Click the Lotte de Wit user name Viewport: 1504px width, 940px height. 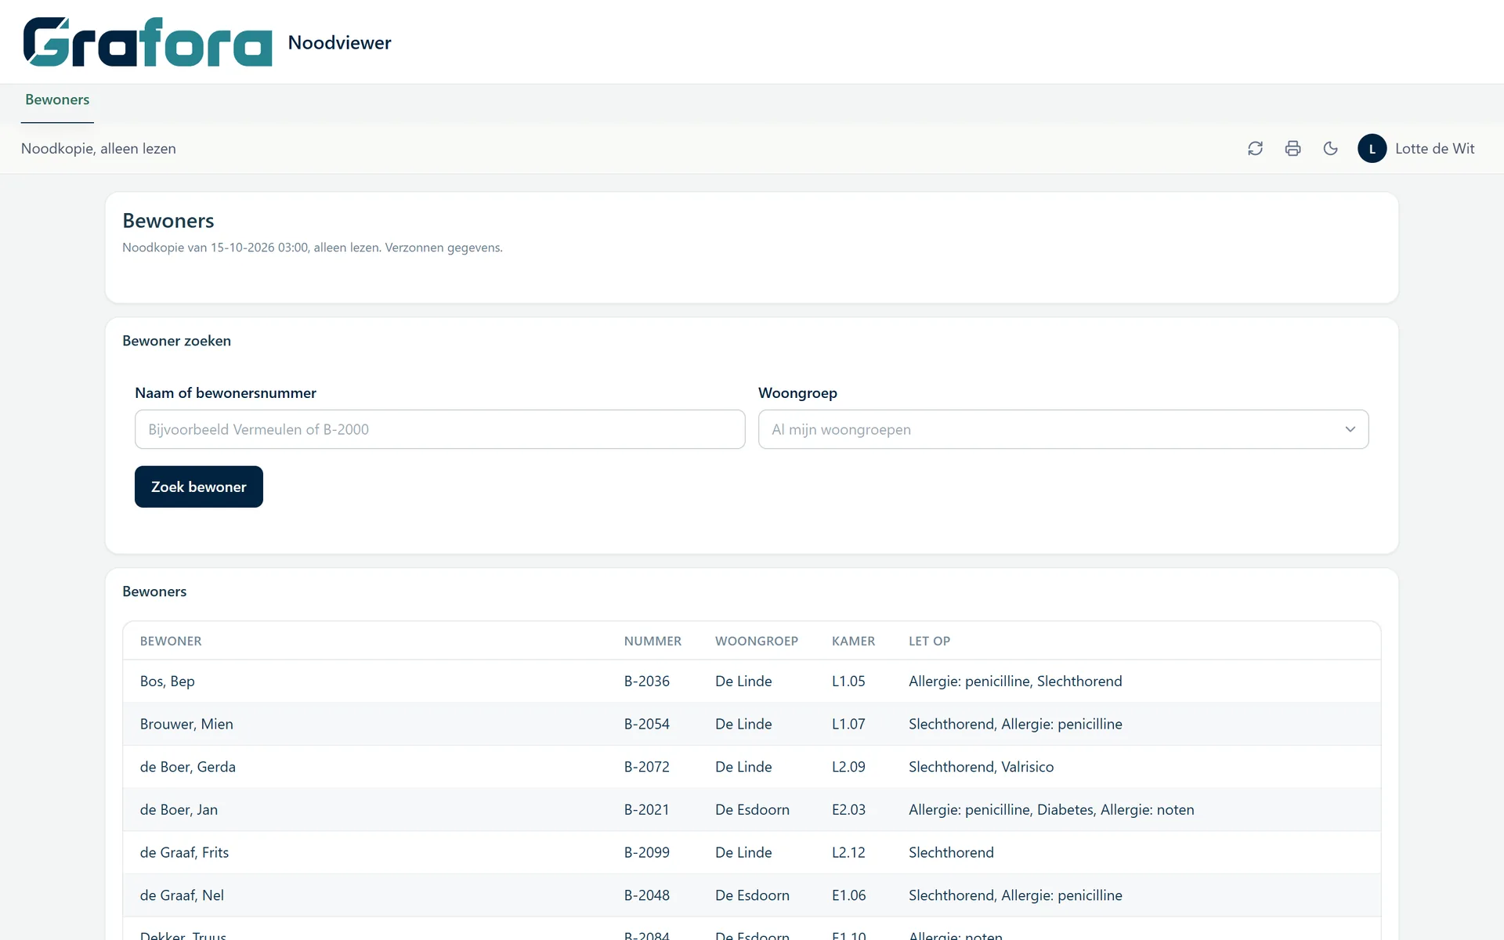(1434, 149)
